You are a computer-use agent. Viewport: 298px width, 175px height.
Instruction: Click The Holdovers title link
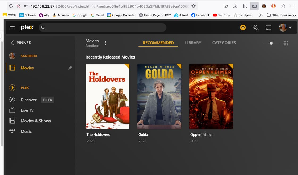[98, 134]
